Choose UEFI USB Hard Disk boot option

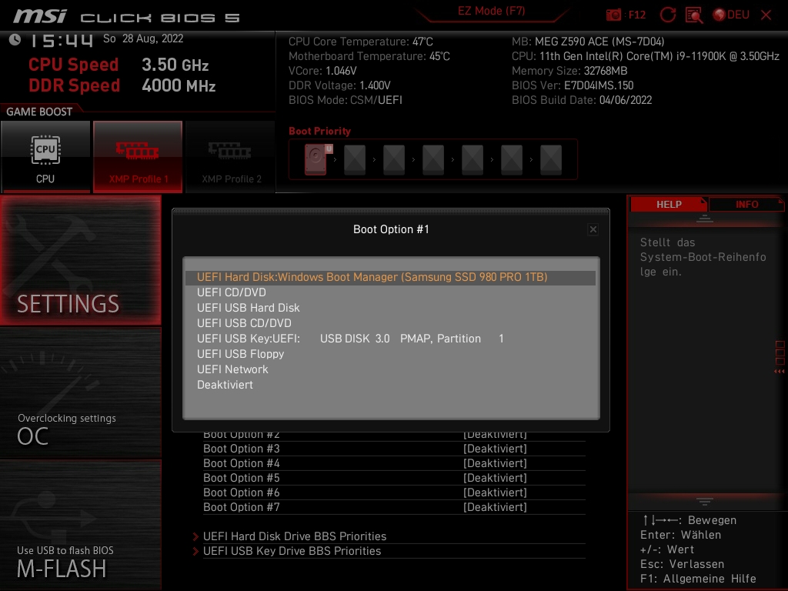tap(390, 308)
